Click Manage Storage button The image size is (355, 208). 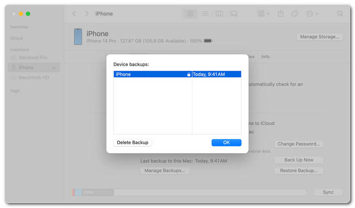click(319, 37)
